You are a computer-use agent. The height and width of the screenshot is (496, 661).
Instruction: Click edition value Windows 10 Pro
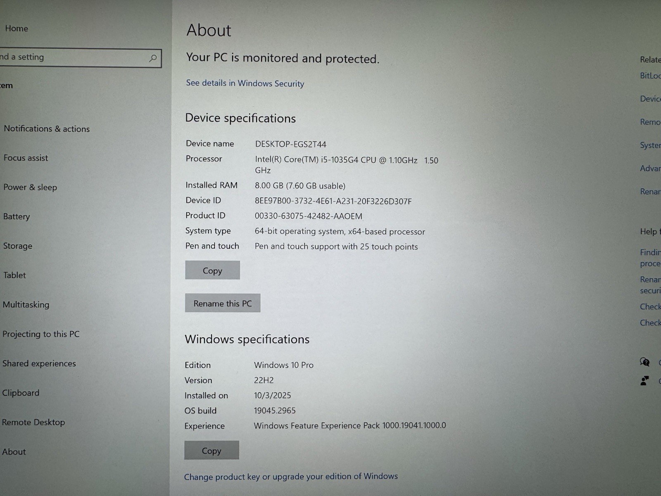(283, 365)
